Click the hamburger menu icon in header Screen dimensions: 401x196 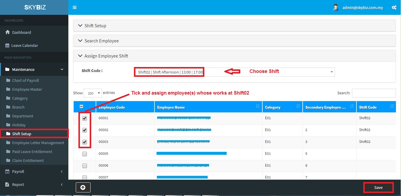coord(75,7)
